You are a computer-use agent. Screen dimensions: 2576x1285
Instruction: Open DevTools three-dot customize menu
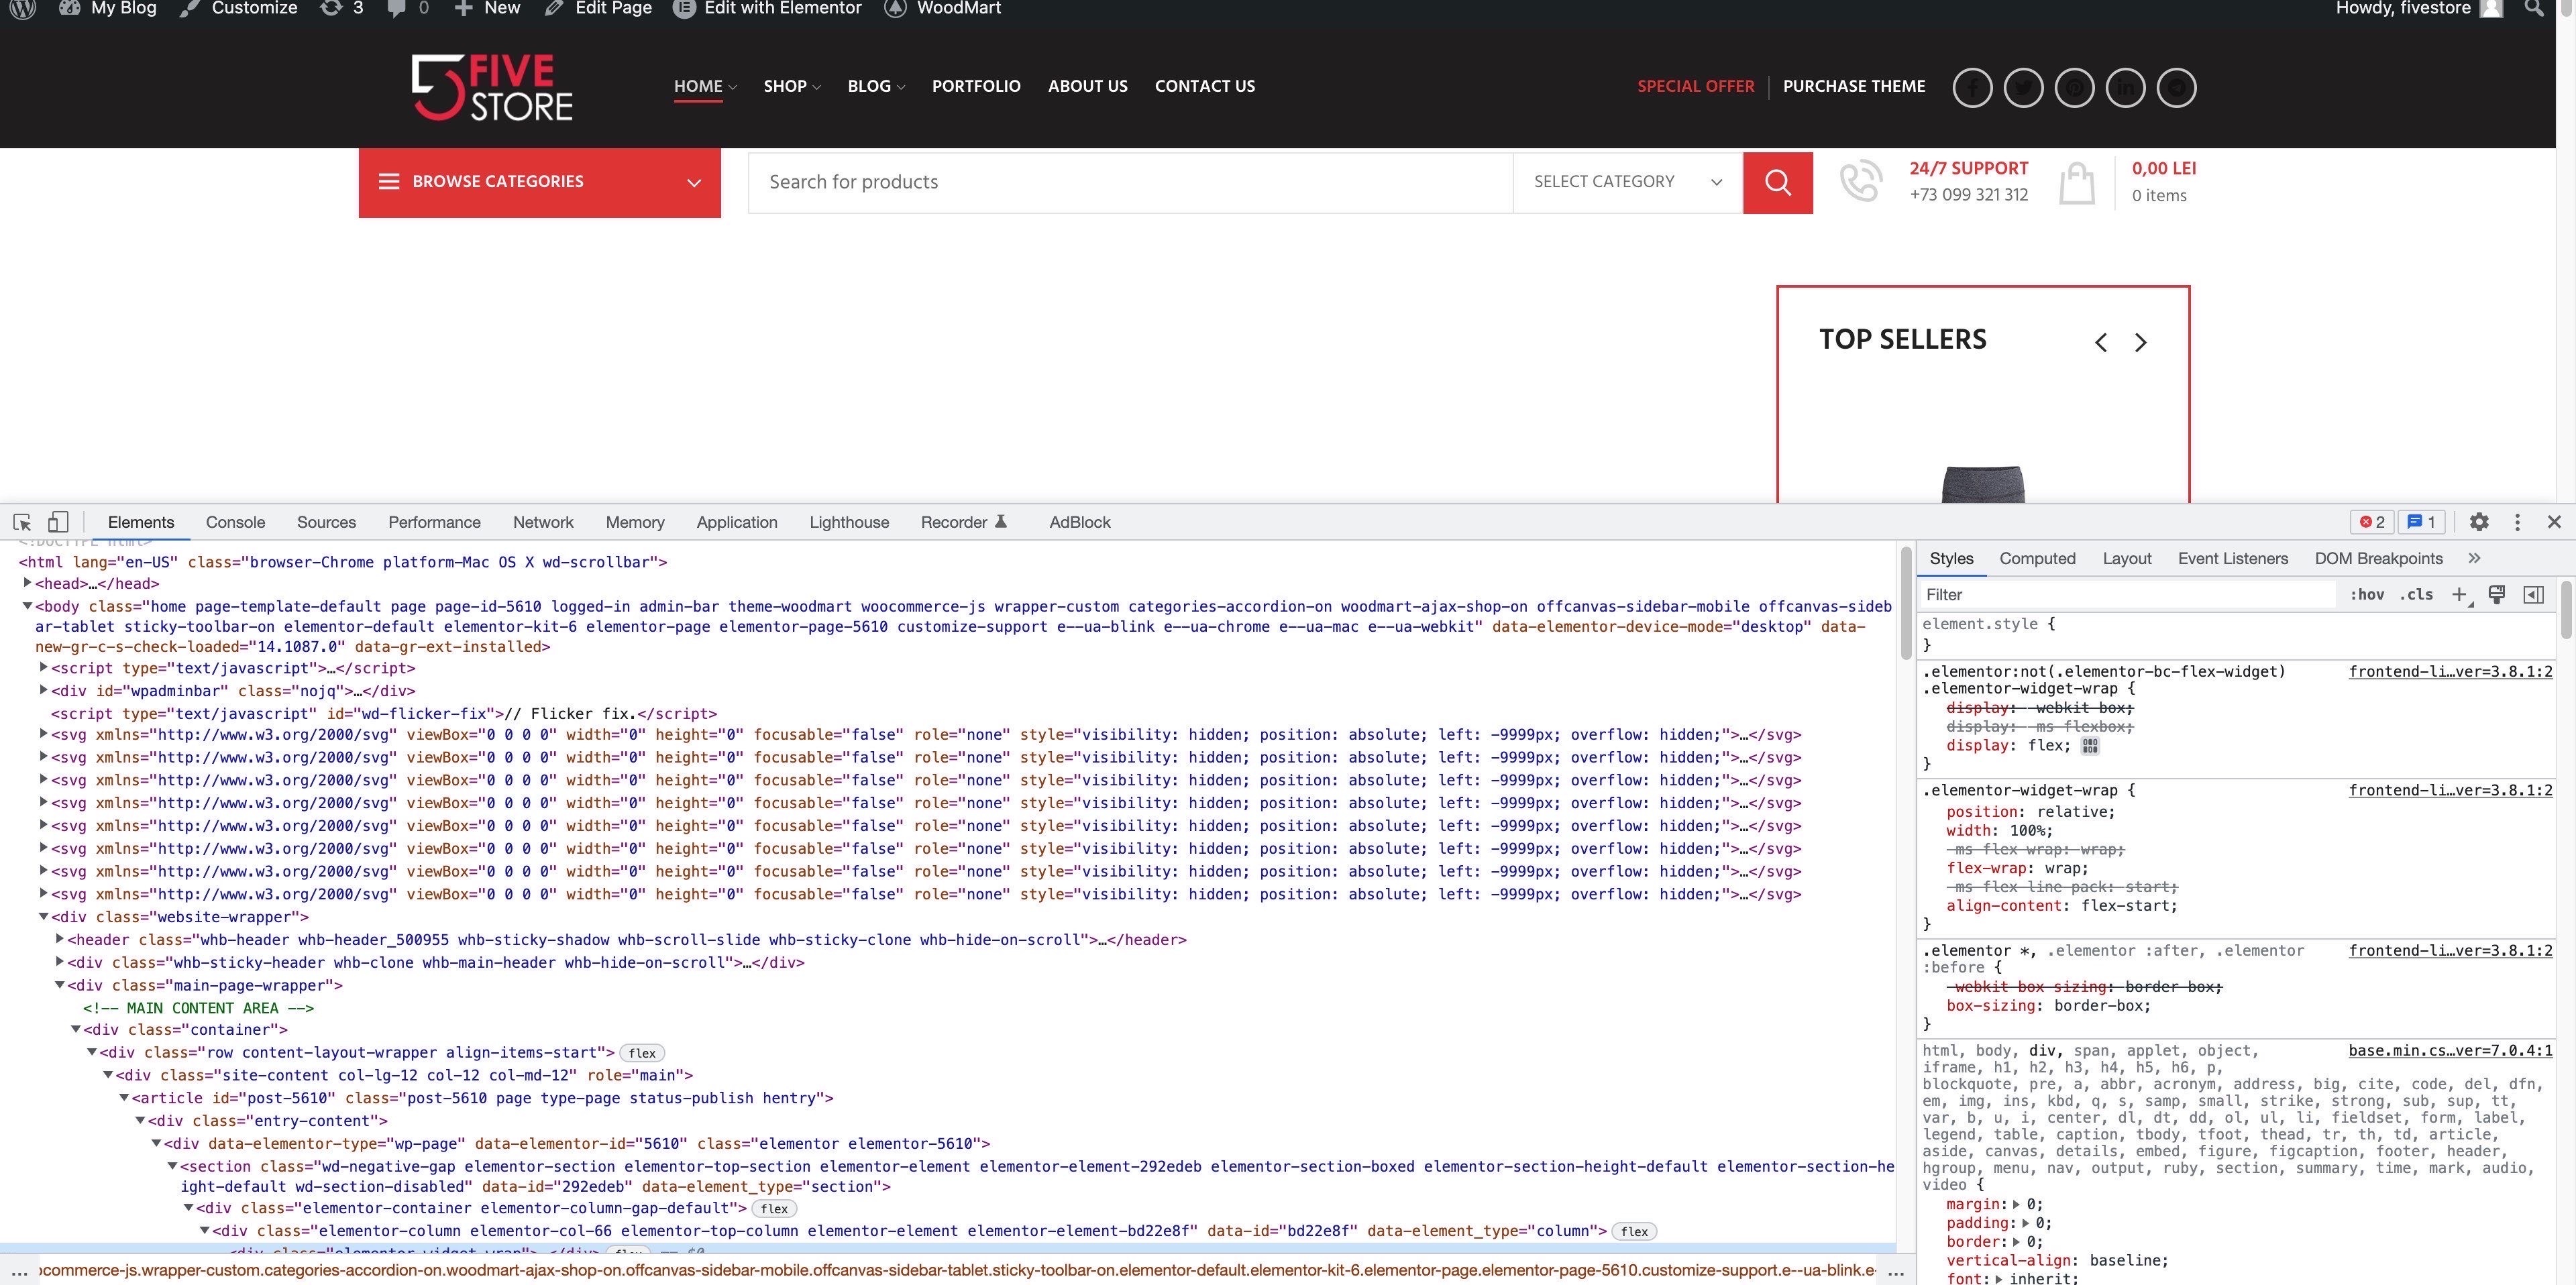2517,522
